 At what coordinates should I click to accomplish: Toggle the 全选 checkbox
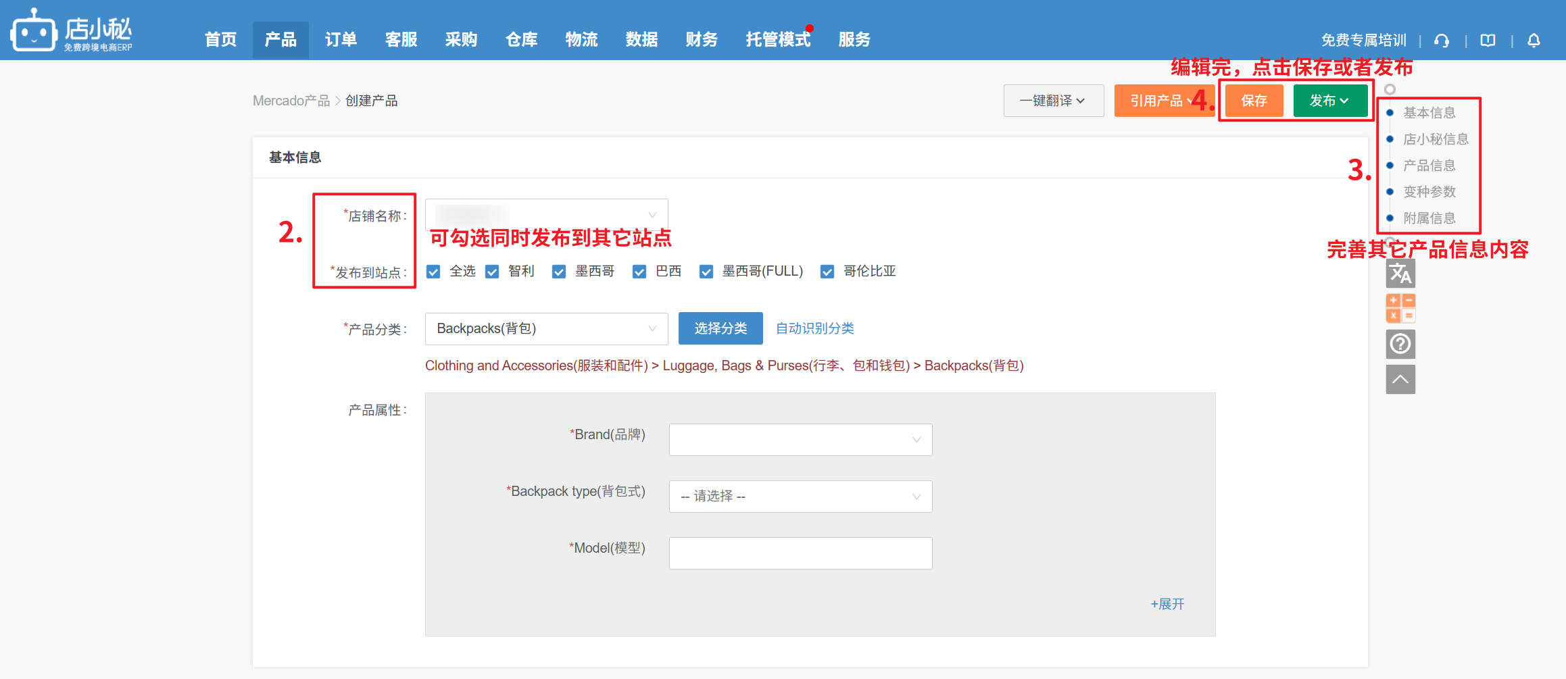click(x=434, y=272)
